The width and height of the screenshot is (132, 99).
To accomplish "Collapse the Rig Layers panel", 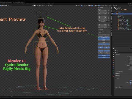I will pos(101,33).
